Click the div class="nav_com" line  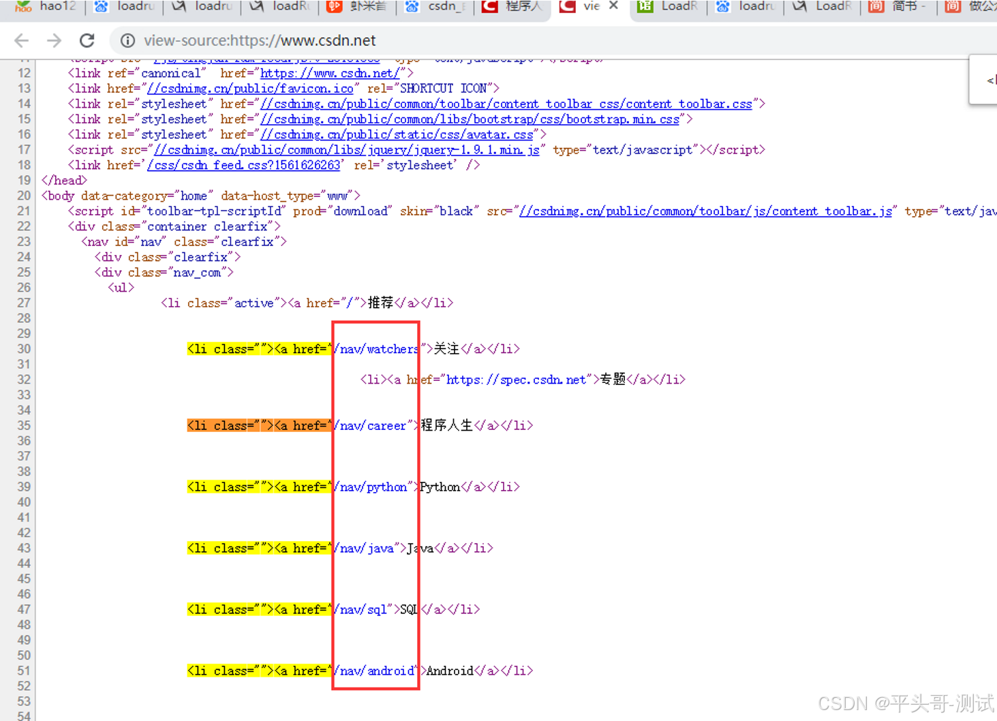click(x=164, y=273)
